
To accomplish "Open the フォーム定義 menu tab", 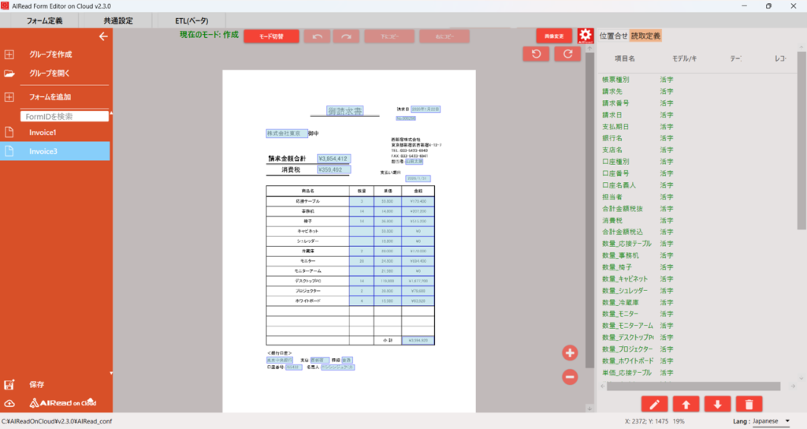I will [44, 21].
